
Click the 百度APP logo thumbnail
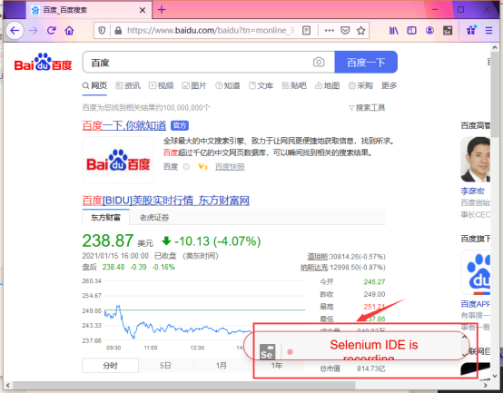[x=476, y=273]
